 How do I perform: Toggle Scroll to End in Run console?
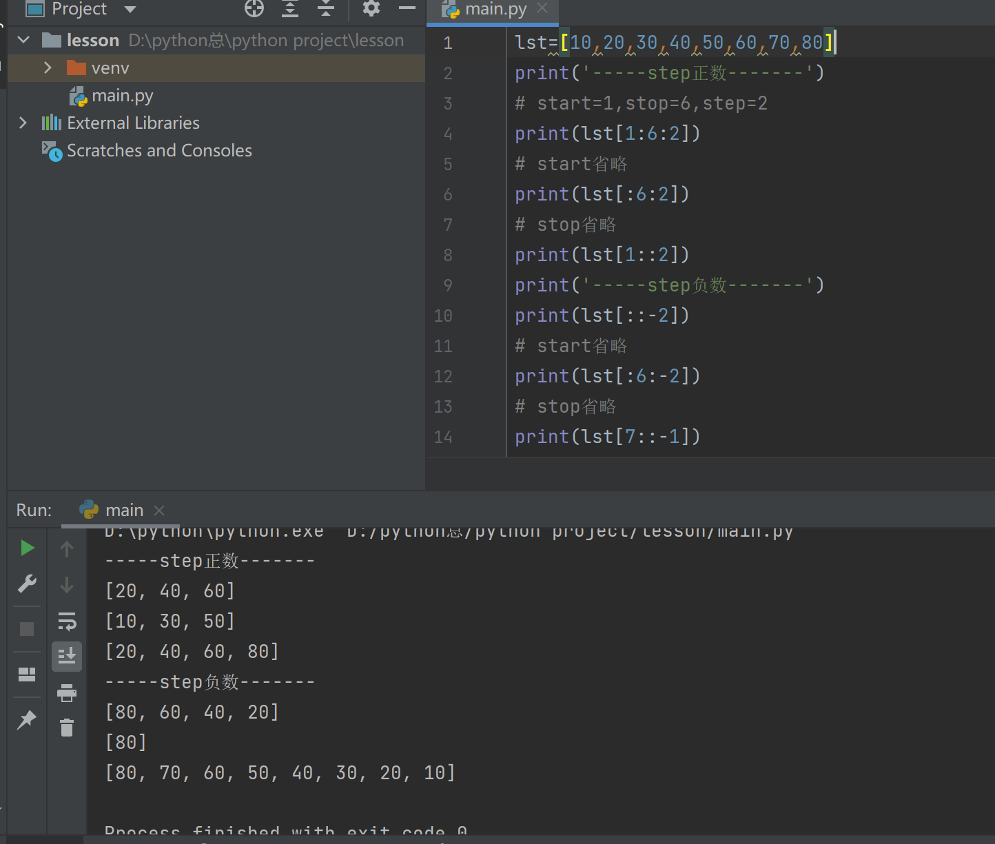(67, 657)
